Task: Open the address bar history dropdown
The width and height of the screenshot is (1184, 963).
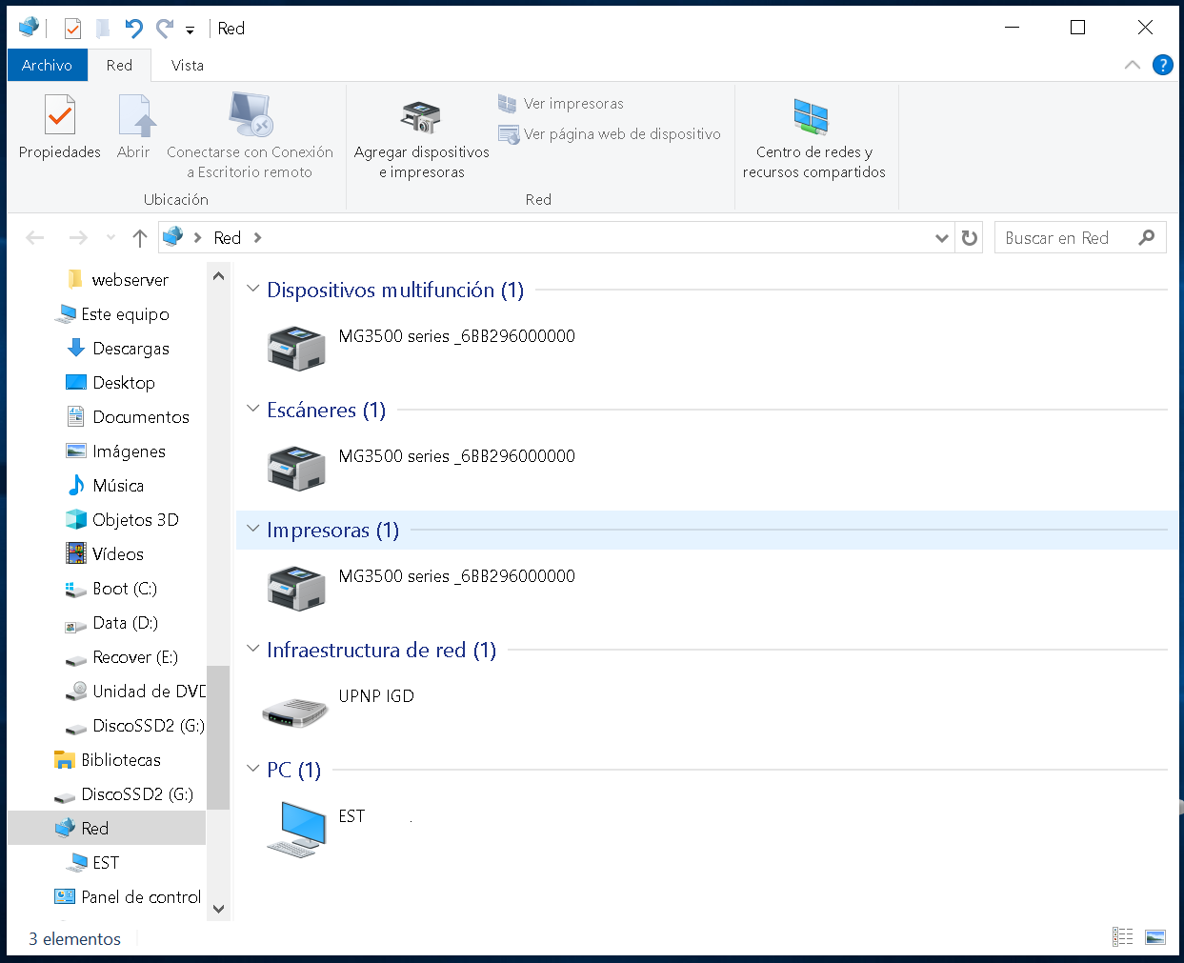Action: pyautogui.click(x=942, y=238)
